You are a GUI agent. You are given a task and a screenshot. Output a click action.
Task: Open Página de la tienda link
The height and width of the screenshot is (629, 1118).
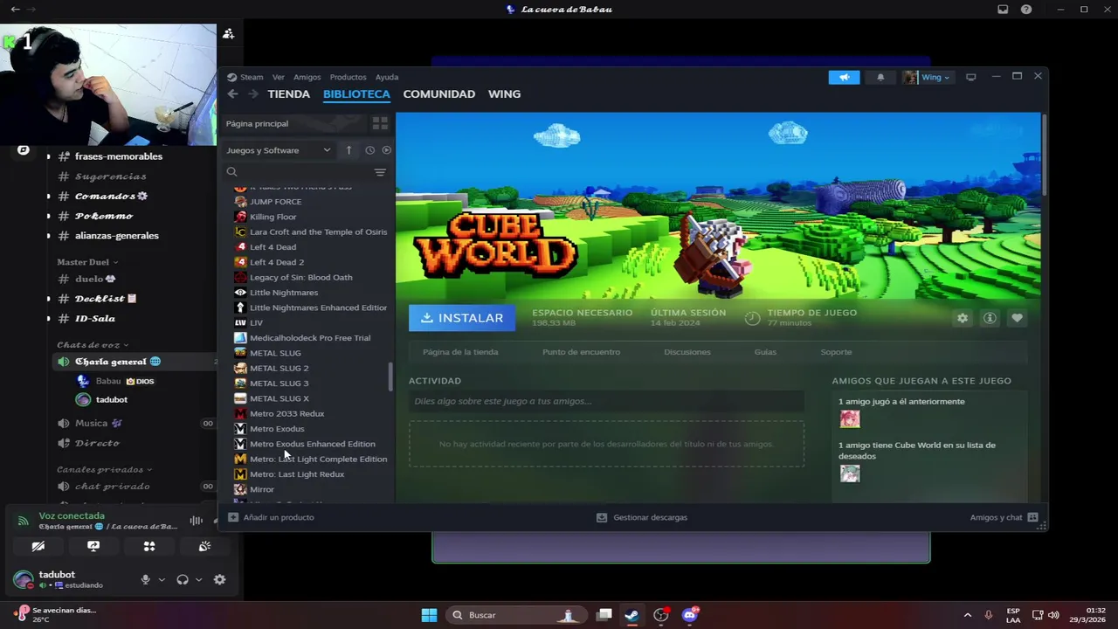click(x=460, y=352)
